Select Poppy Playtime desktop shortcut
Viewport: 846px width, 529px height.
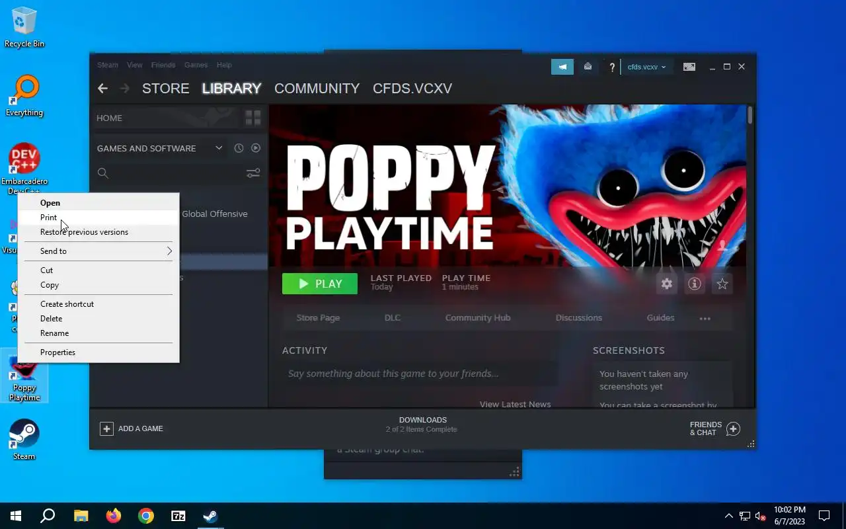click(x=24, y=377)
